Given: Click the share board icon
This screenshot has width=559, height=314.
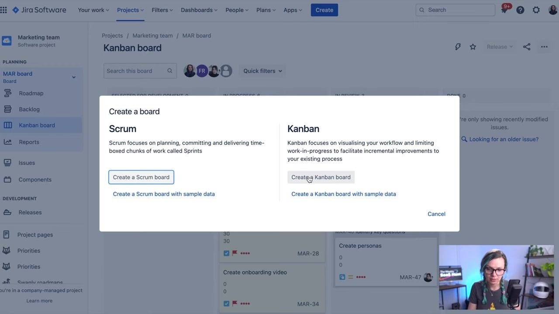Looking at the screenshot, I should pyautogui.click(x=527, y=47).
